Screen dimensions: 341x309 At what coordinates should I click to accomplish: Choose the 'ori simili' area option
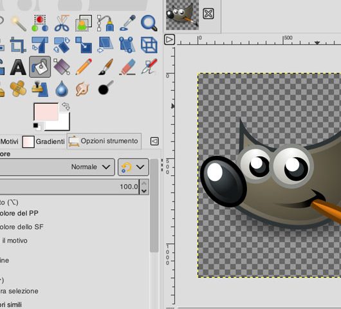click(x=11, y=304)
